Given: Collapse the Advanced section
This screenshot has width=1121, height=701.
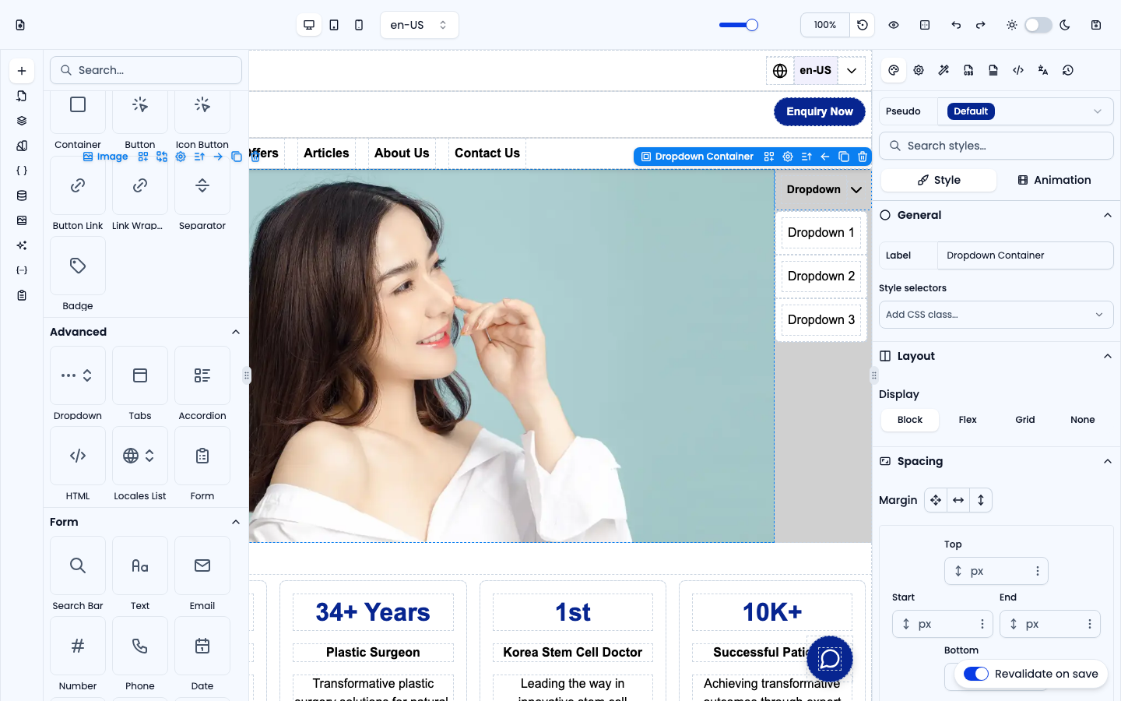Looking at the screenshot, I should tap(236, 332).
